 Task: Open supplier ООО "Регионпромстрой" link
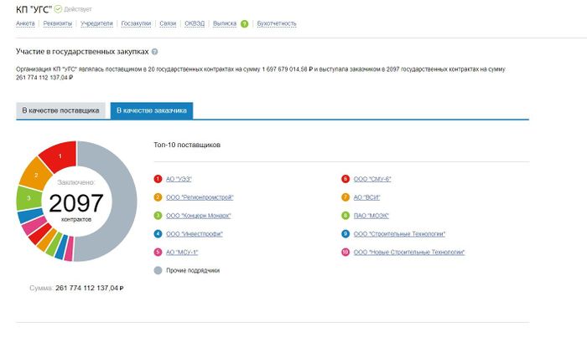click(200, 197)
